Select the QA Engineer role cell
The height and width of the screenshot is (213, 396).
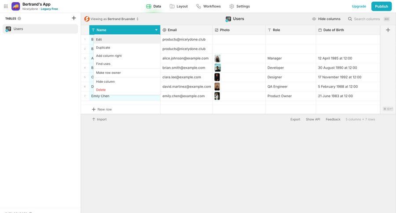(x=291, y=86)
